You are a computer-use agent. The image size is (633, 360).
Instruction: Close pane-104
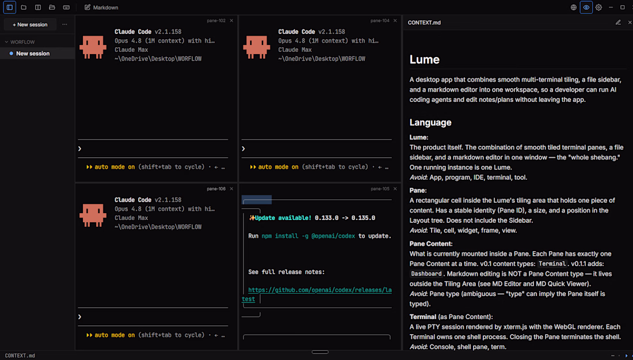395,21
